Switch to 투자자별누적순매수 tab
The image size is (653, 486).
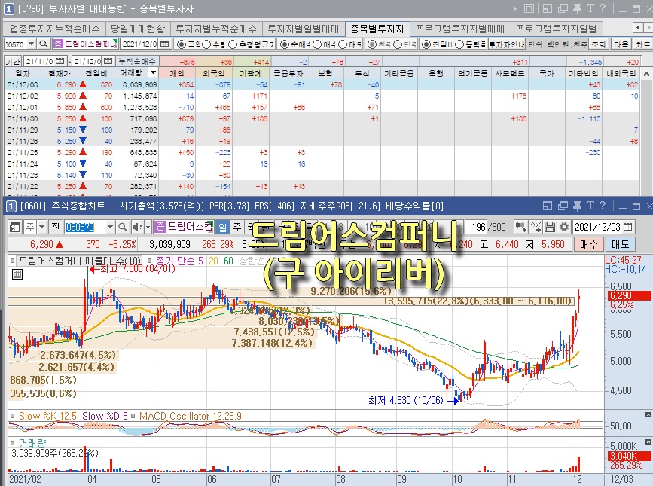click(216, 29)
